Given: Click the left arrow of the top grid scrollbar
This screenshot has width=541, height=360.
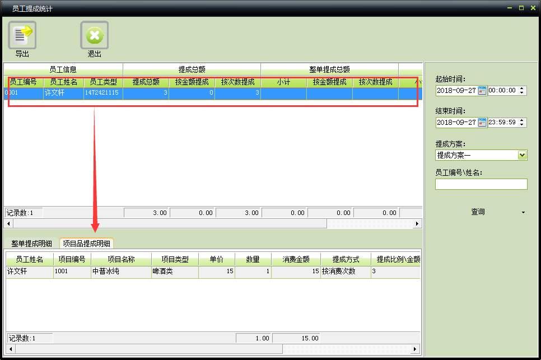Looking at the screenshot, I should 8,224.
